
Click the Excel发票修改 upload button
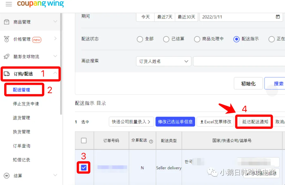click(x=215, y=122)
